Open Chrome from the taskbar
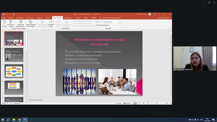This screenshot has height=122, width=217. coord(19,120)
